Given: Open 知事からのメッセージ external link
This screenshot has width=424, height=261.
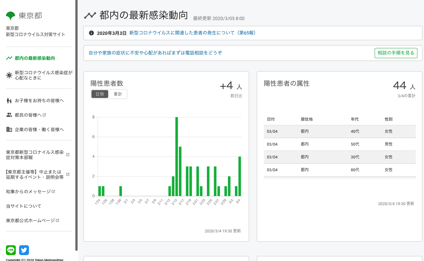Looking at the screenshot, I should tap(30, 192).
